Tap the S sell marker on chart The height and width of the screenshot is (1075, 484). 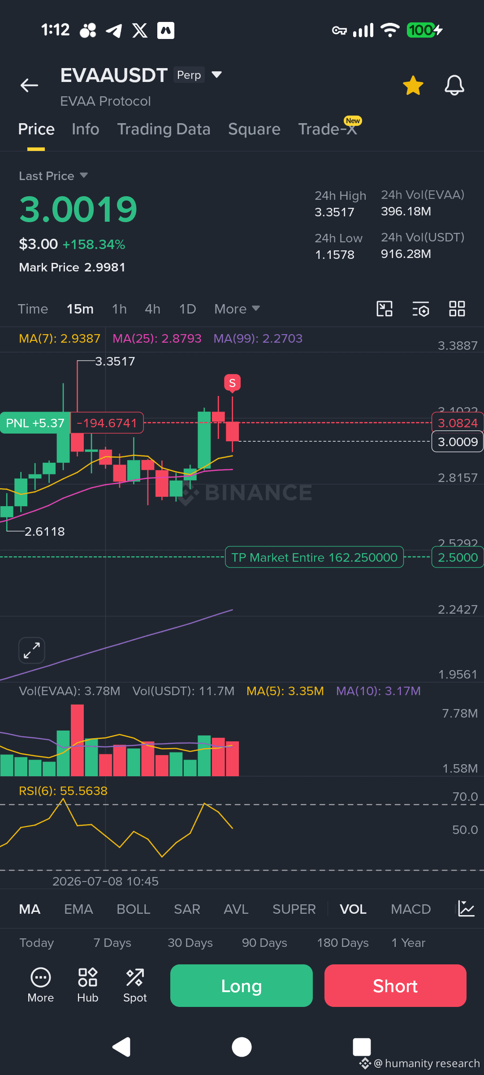232,383
